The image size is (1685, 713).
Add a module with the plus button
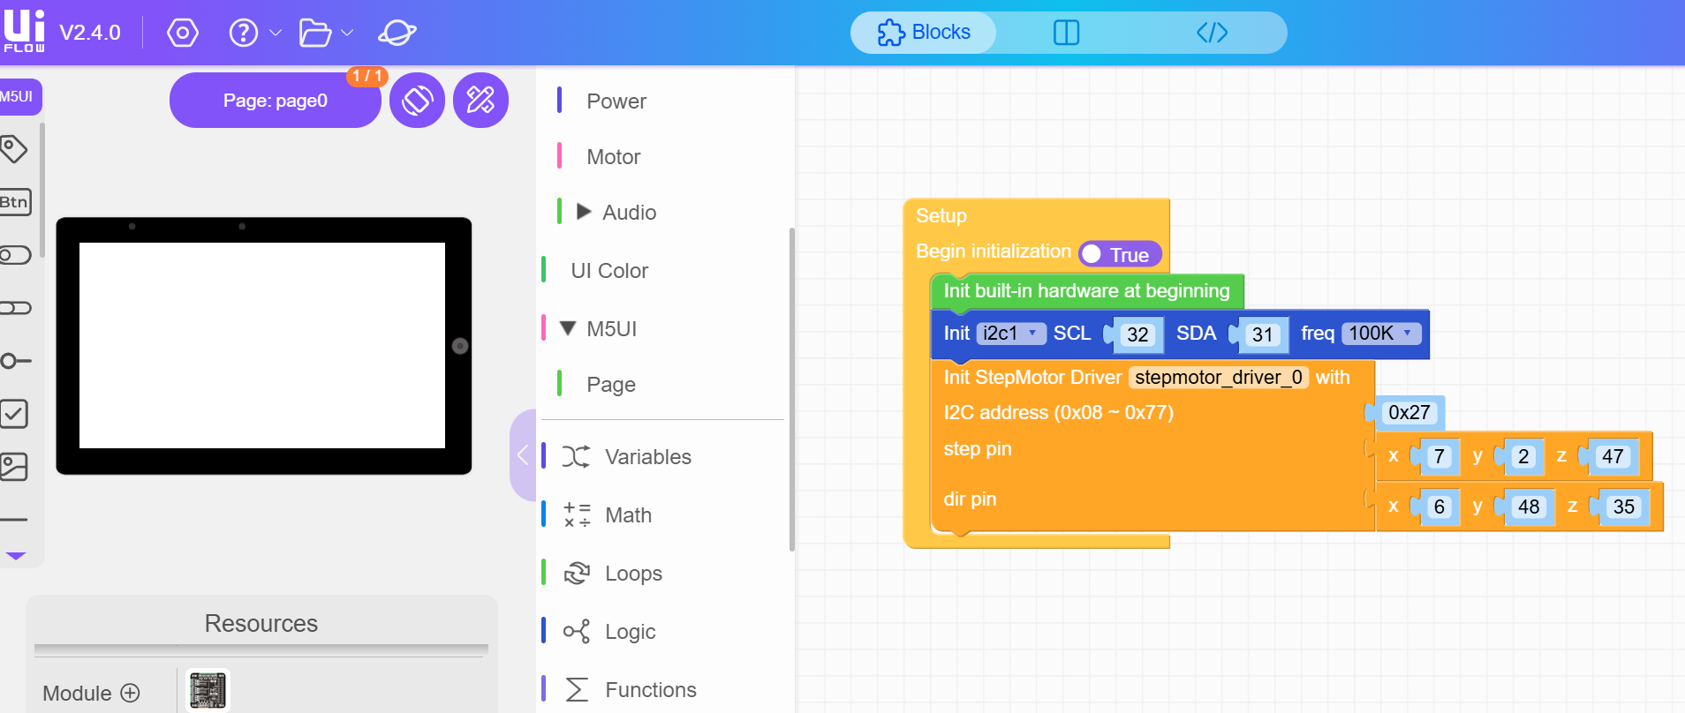(x=131, y=693)
